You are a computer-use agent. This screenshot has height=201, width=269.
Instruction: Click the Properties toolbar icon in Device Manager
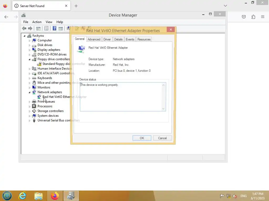[46, 28]
